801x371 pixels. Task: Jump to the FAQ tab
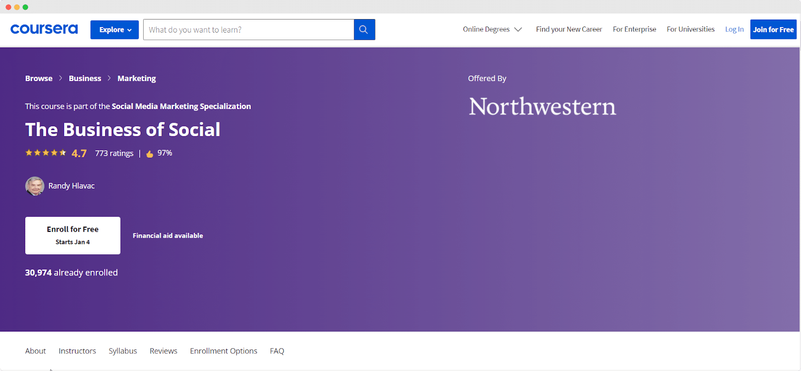coord(277,351)
